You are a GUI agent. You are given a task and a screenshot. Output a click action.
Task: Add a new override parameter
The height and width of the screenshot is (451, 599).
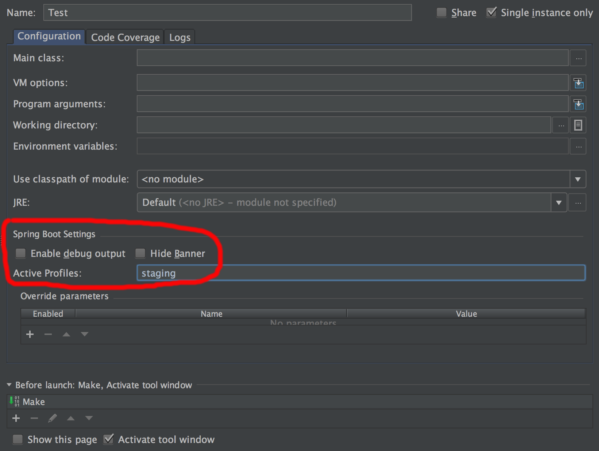coord(30,334)
